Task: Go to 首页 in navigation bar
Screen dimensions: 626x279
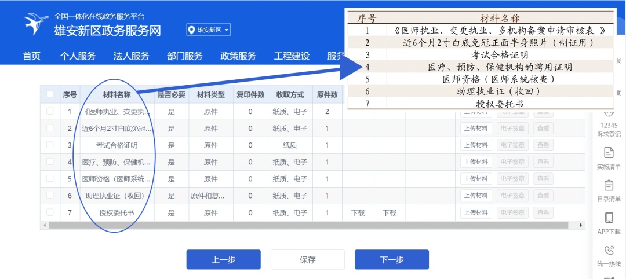Action: [31, 56]
